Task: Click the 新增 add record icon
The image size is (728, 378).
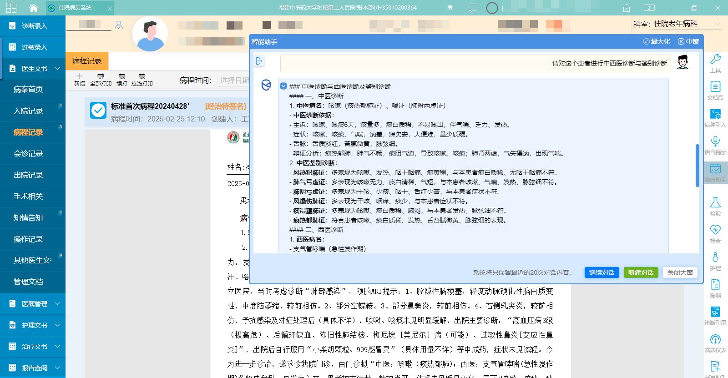Action: coord(80,76)
